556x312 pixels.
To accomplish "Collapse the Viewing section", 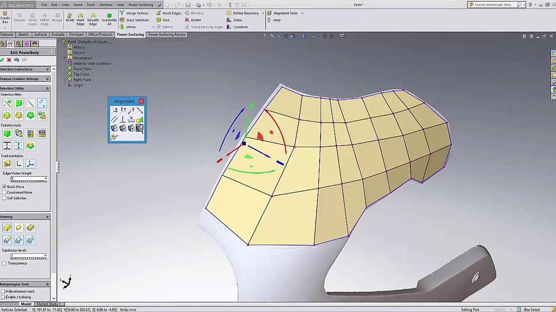I will (x=47, y=217).
